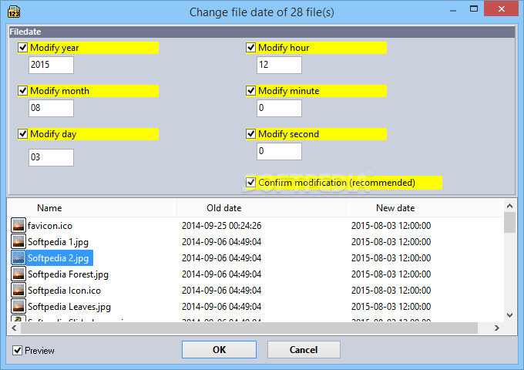Uncheck the Modify year checkbox
This screenshot has width=524, height=370.
tap(22, 48)
